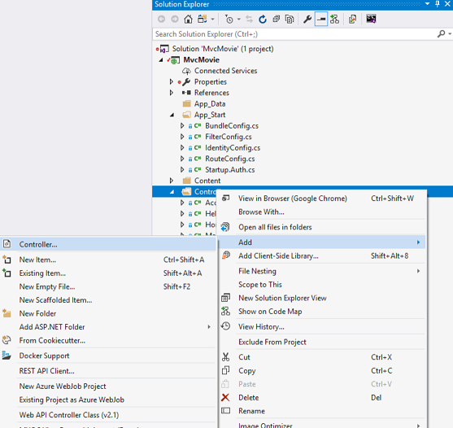Click the Search Solution Explorer field

coord(294,34)
